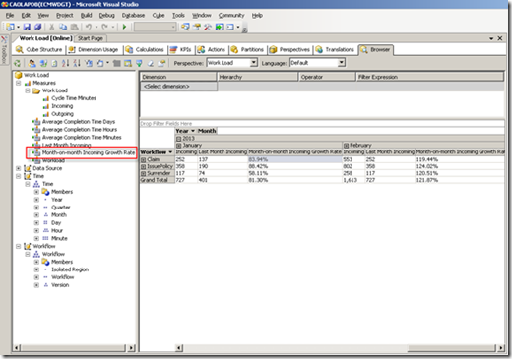Click the Grand Total row header
This screenshot has width=512, height=359.
(158, 180)
